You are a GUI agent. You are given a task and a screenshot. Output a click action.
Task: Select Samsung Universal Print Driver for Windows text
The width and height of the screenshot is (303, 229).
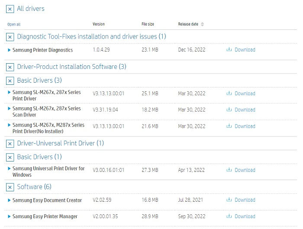48,171
